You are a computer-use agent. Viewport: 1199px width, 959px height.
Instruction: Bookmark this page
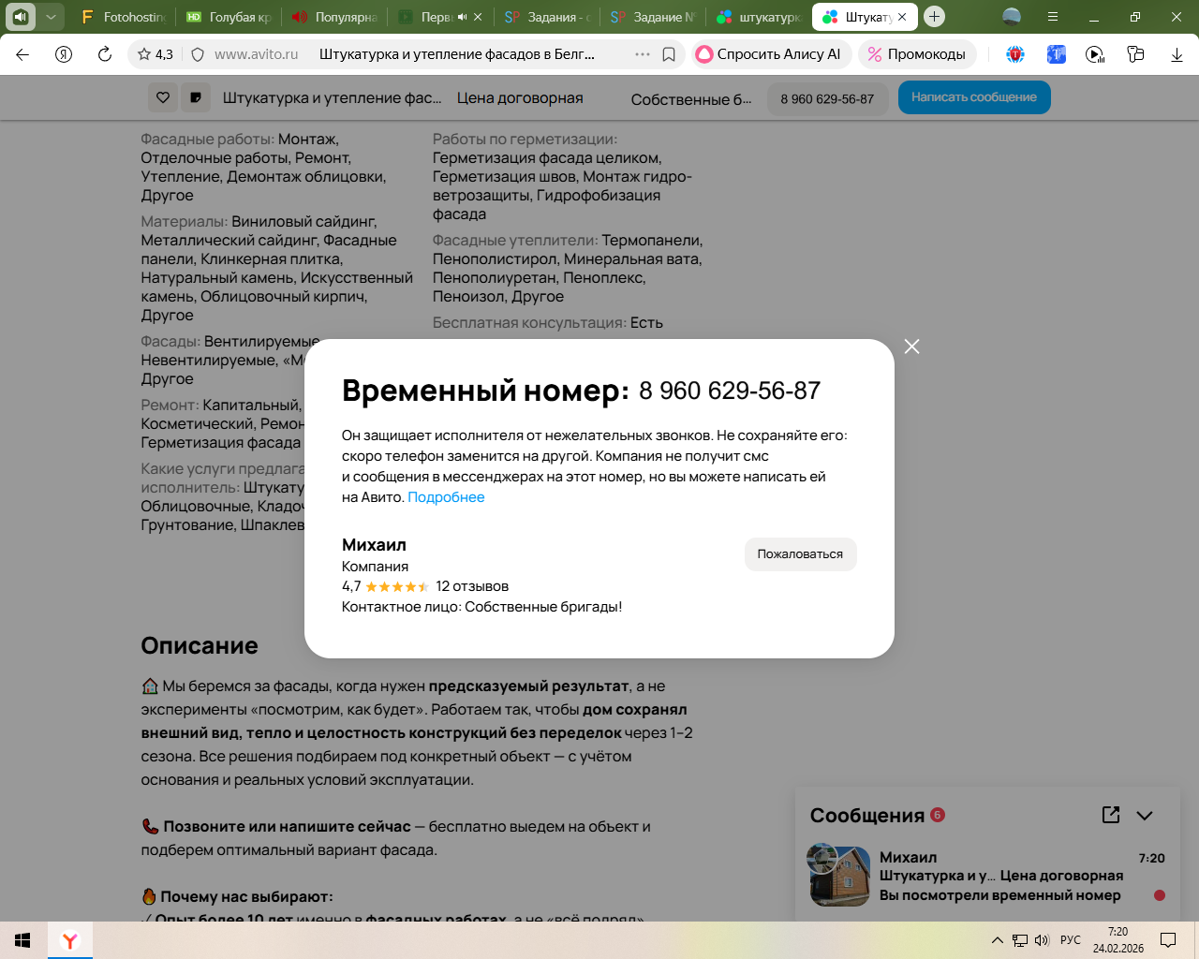pyautogui.click(x=669, y=54)
